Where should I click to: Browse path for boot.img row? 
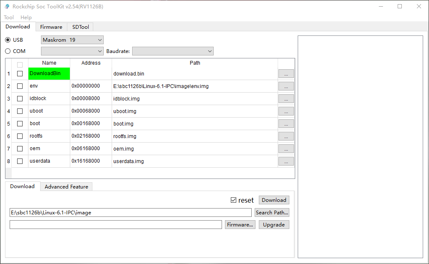(286, 124)
